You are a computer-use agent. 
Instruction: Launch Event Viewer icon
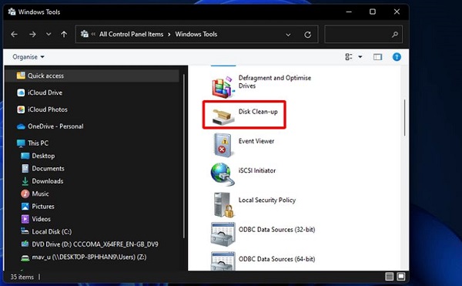[x=223, y=145]
